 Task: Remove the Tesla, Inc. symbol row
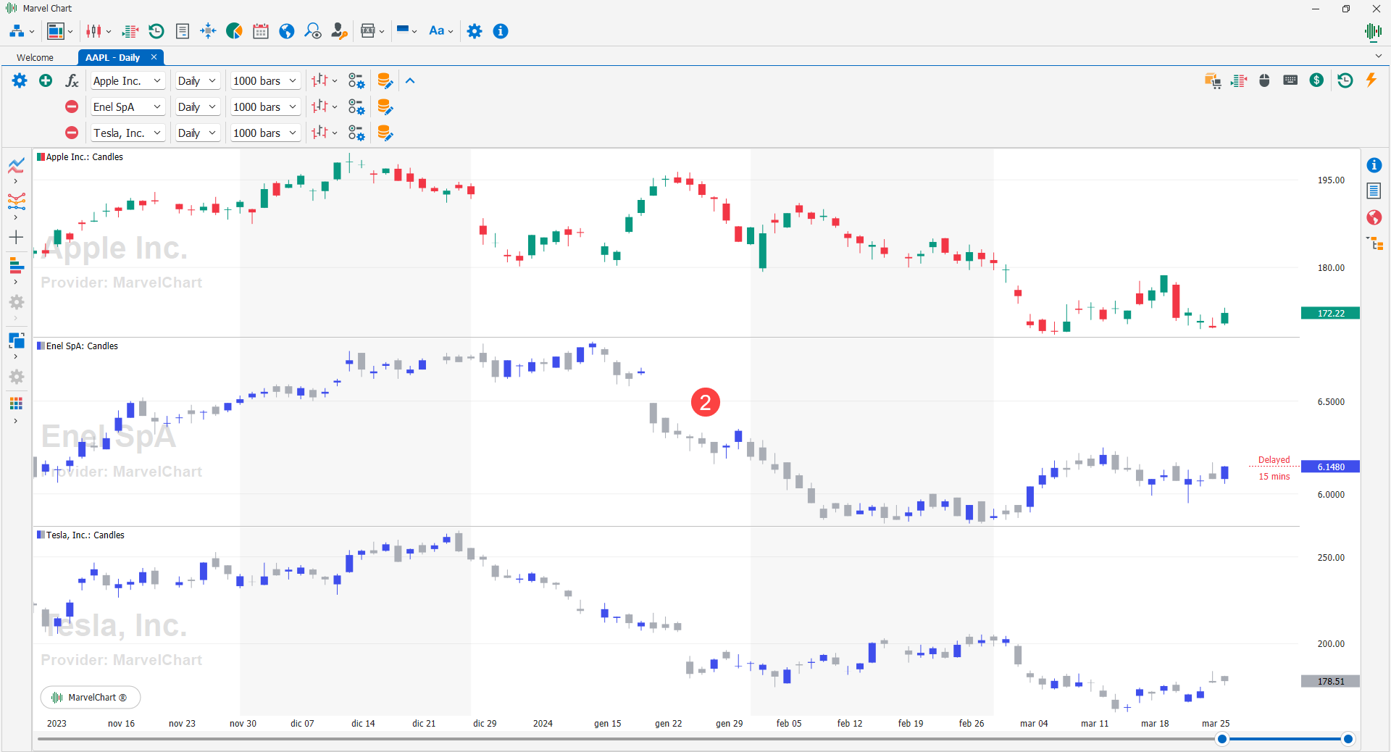(x=72, y=133)
